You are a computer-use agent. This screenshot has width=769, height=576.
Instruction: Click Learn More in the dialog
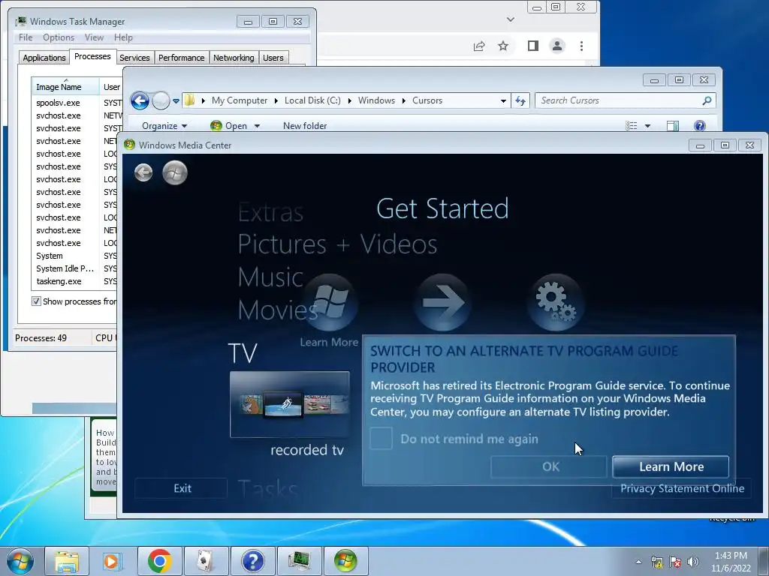point(671,466)
